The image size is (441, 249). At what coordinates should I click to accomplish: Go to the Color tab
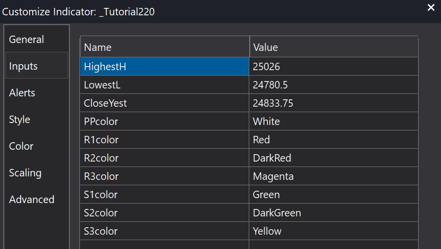(21, 146)
